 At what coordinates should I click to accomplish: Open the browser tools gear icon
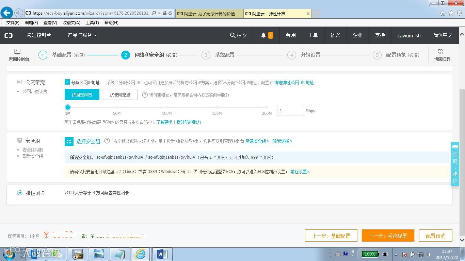460,13
